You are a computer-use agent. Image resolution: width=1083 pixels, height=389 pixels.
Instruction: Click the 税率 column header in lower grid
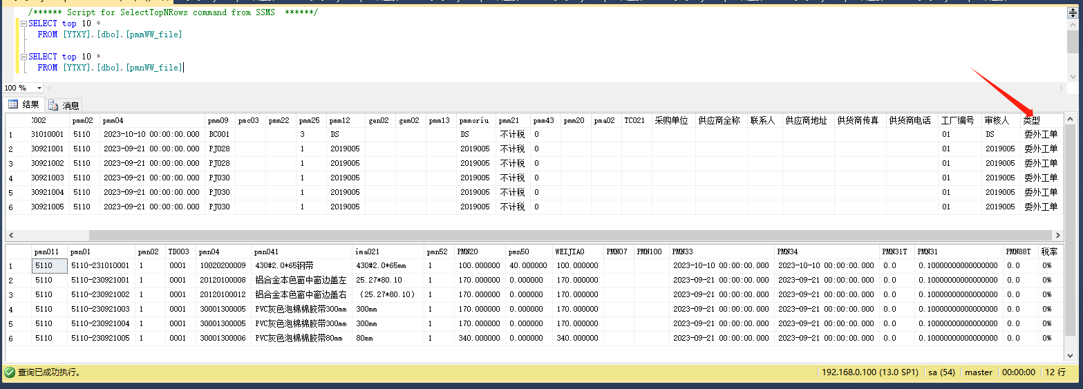pyautogui.click(x=1048, y=252)
